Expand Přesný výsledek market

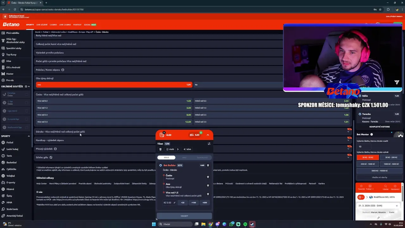click(193, 149)
